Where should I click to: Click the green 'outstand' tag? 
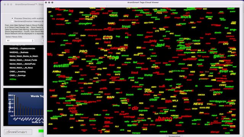click(86, 94)
